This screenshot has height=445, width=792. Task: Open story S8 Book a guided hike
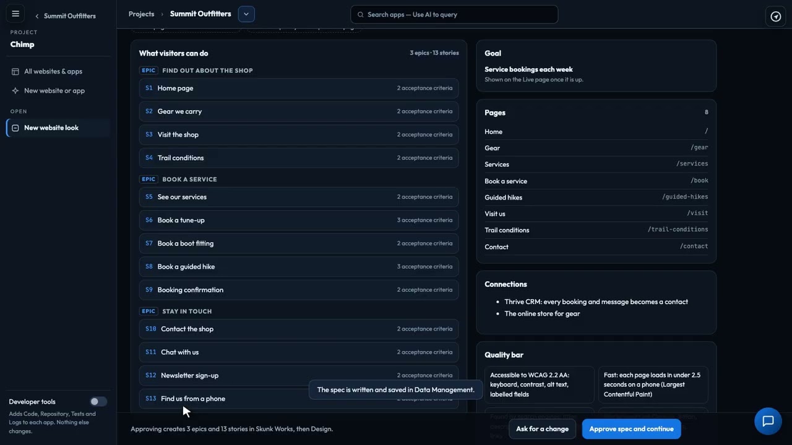click(x=299, y=266)
